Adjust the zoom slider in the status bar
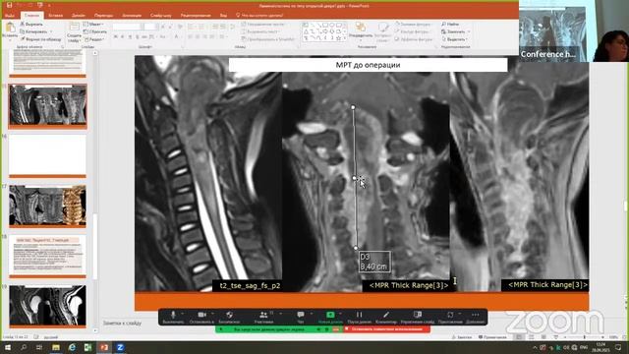629x354 pixels. point(584,337)
